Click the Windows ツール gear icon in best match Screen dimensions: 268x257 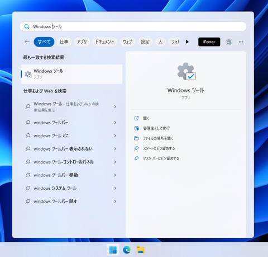tap(28, 74)
